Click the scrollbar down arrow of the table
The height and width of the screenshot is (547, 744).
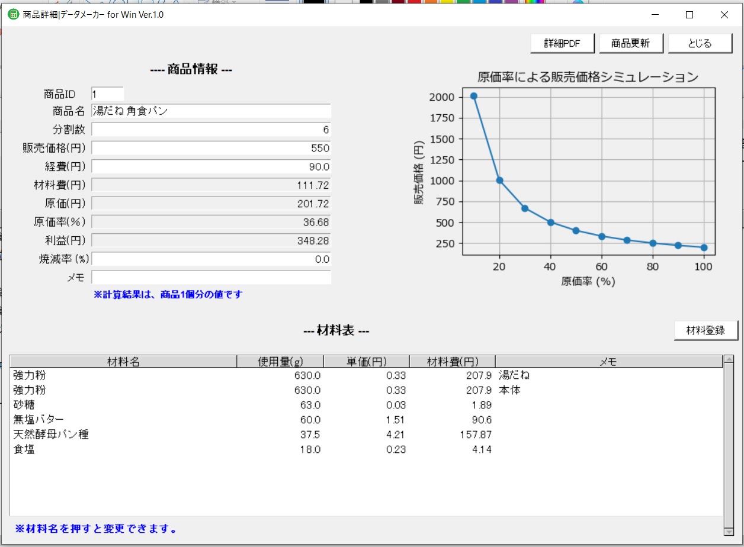click(729, 531)
